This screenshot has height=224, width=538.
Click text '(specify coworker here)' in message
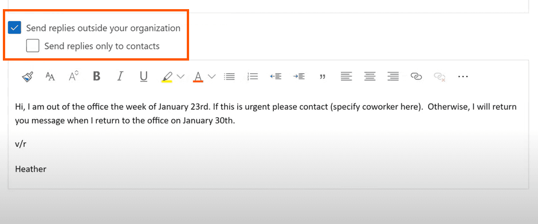[376, 107]
